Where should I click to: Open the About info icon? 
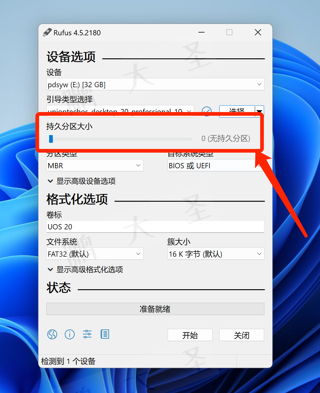[x=70, y=334]
